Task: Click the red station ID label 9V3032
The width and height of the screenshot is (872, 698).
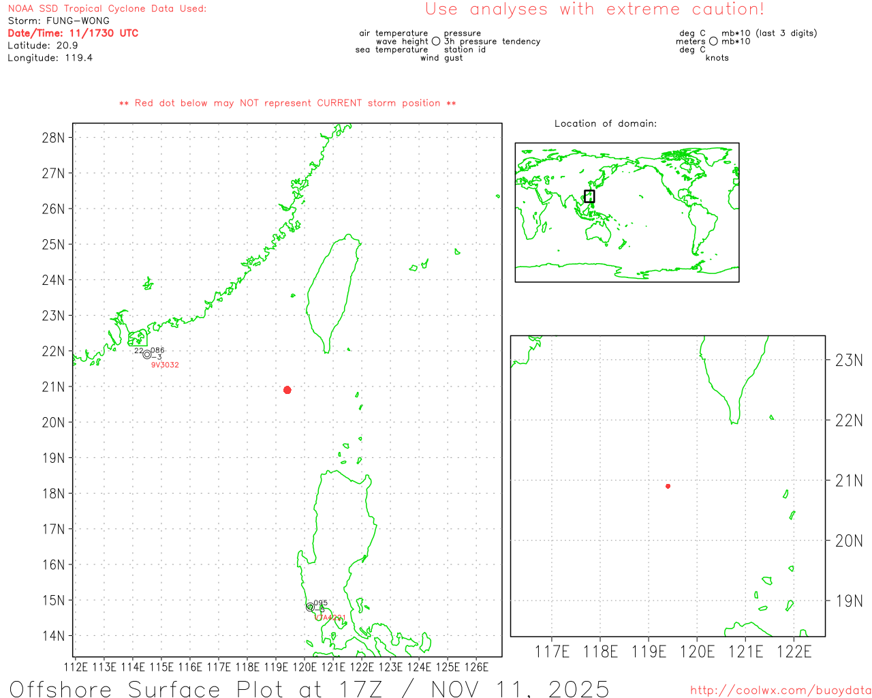Action: click(x=165, y=365)
